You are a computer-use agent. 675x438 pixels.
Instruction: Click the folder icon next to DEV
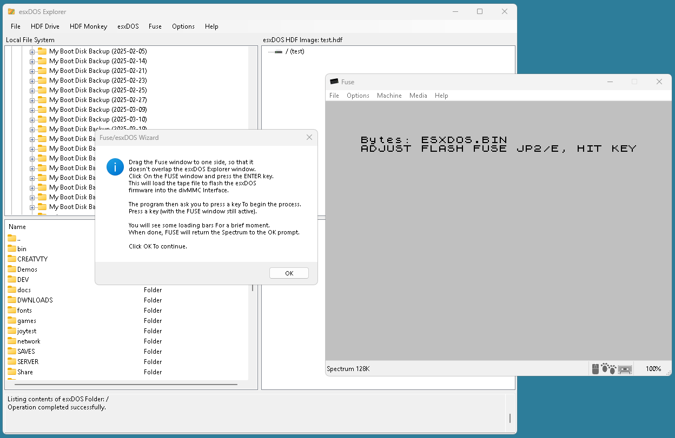click(12, 279)
